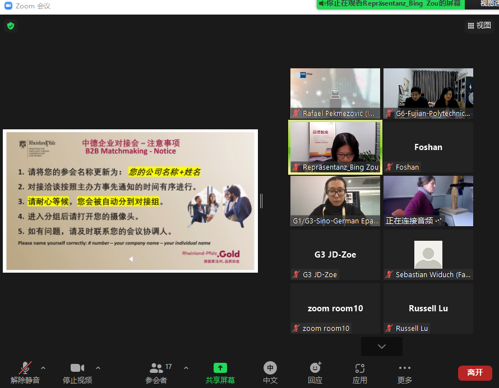Expand video options arrow beside camera

pyautogui.click(x=98, y=368)
